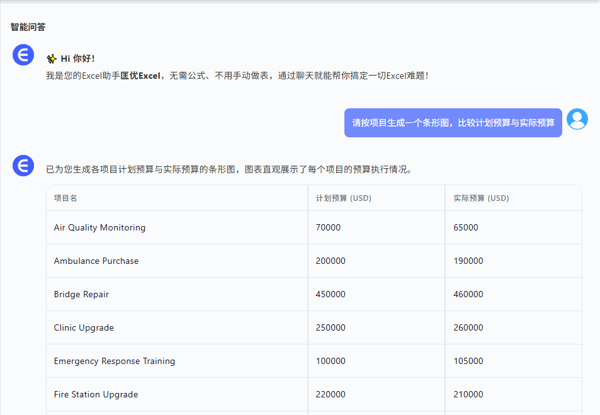Screen dimensions: 600x415
Task: Click the reply text 已为您生成各项目计划预算
Action: click(x=229, y=169)
